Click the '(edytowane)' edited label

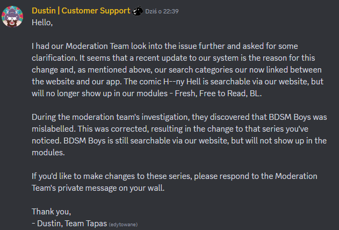[x=127, y=222]
